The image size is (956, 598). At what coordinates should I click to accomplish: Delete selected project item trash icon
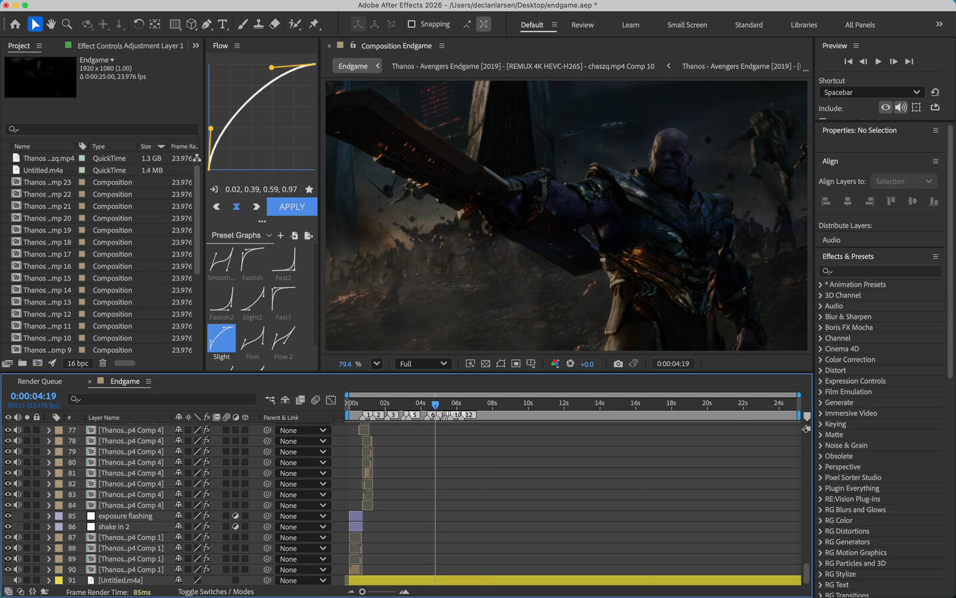pos(103,363)
